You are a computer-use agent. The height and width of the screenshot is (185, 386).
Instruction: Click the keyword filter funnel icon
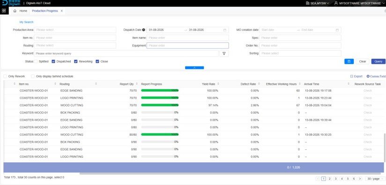point(224,53)
